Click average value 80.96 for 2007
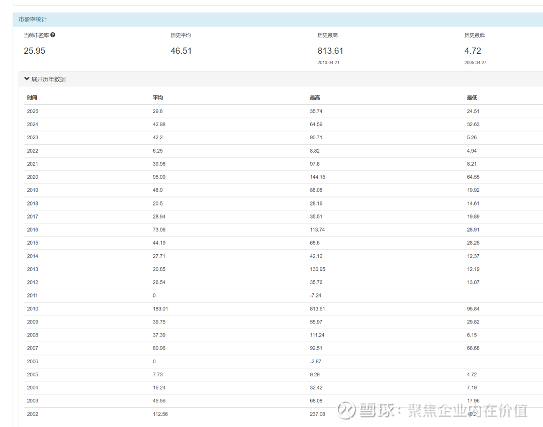The height and width of the screenshot is (427, 543). [159, 349]
